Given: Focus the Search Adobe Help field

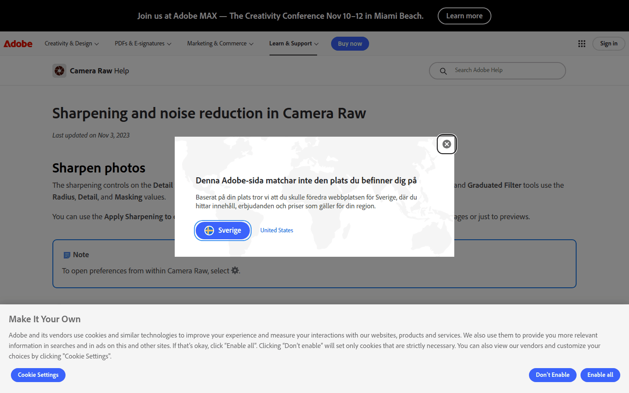Looking at the screenshot, I should click(x=498, y=71).
